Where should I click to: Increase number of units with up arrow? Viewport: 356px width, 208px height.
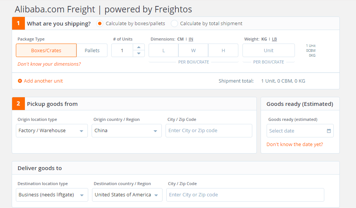pyautogui.click(x=139, y=47)
